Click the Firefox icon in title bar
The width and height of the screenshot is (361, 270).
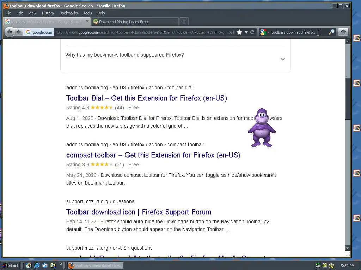(6, 6)
